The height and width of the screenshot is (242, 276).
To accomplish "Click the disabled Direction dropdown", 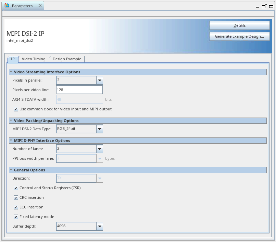I will click(x=79, y=178).
